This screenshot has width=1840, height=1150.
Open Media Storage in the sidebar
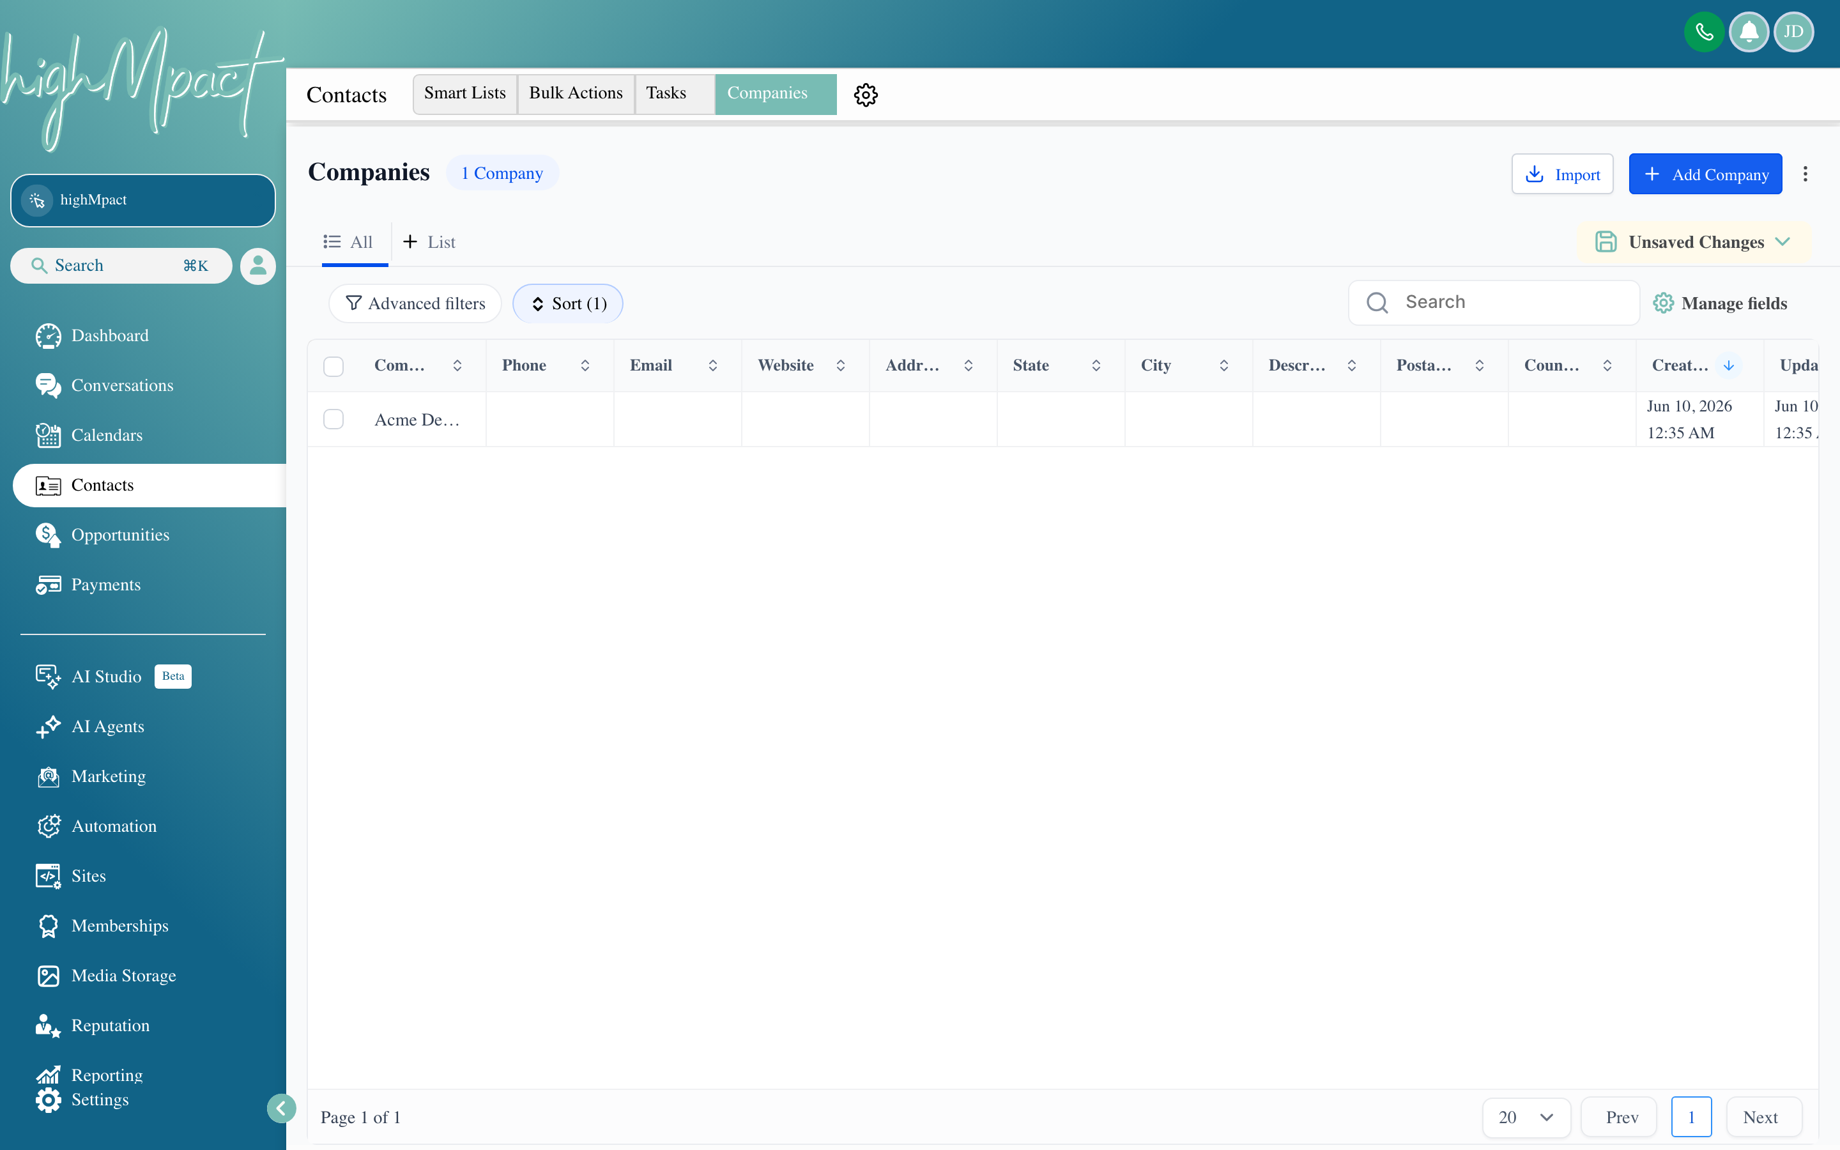tap(105, 976)
